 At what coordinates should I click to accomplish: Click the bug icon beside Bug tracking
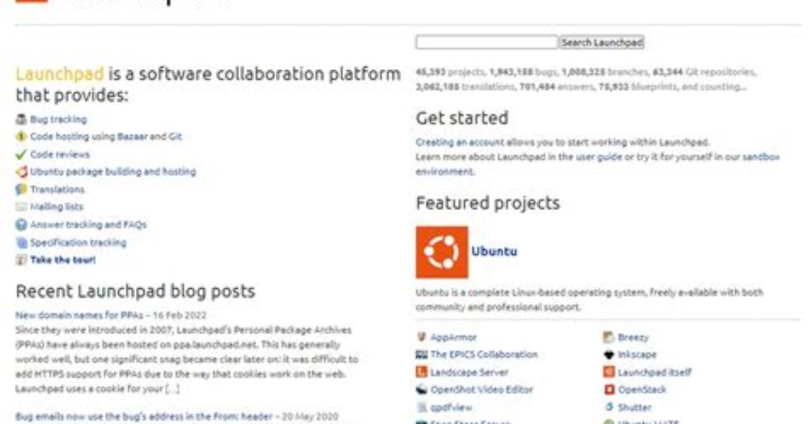21,120
